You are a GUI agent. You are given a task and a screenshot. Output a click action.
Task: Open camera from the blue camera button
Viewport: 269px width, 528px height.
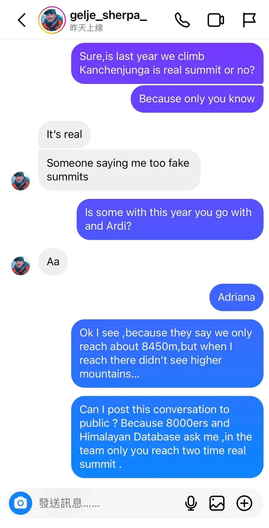coord(20,503)
